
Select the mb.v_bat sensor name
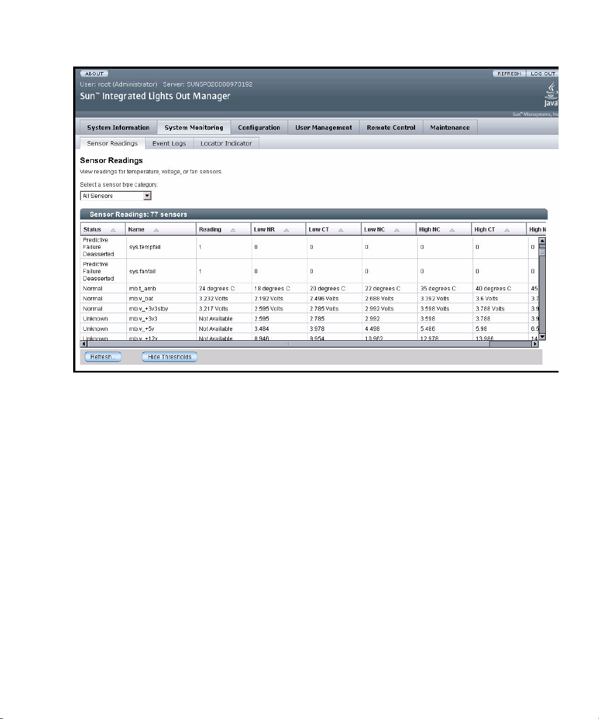[x=141, y=299]
